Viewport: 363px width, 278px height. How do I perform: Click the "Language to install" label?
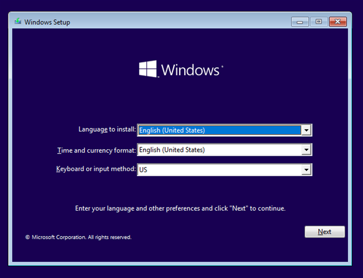(107, 129)
